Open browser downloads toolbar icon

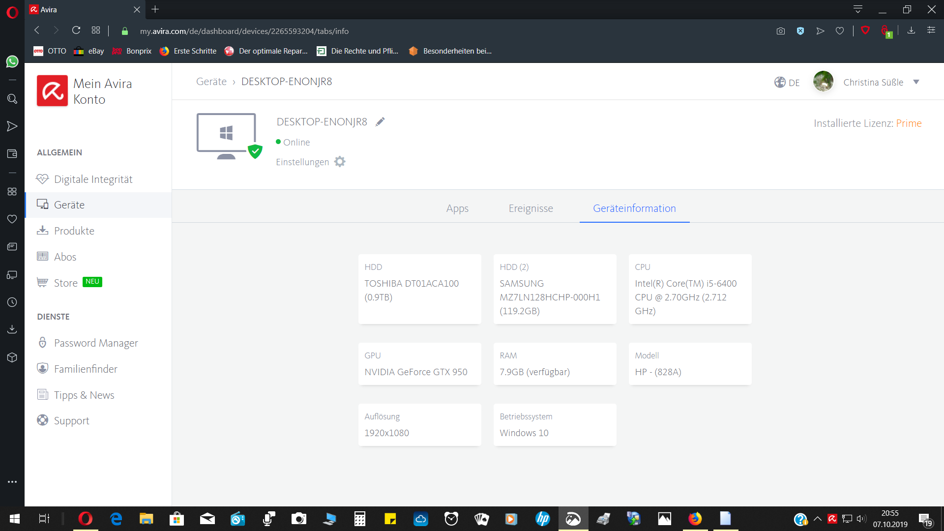(911, 30)
